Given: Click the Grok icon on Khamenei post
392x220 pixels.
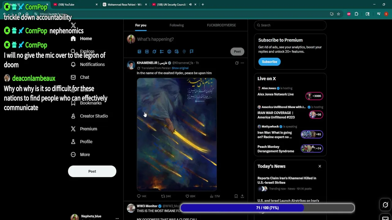Looking at the screenshot, I should pos(237,63).
